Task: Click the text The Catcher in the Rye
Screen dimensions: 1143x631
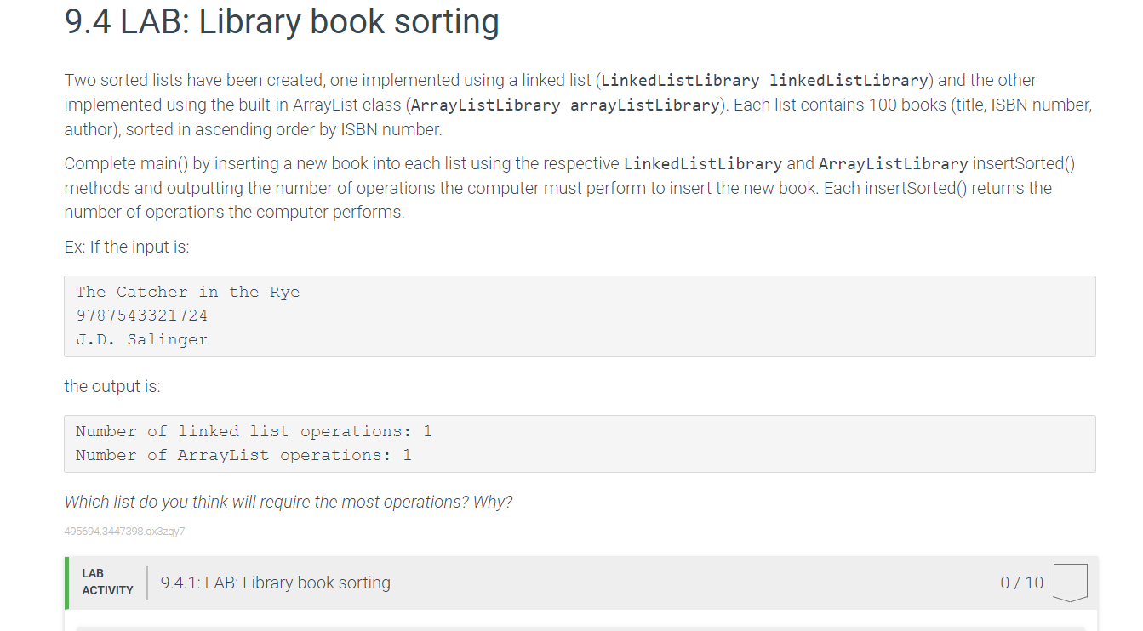Action: pos(188,291)
